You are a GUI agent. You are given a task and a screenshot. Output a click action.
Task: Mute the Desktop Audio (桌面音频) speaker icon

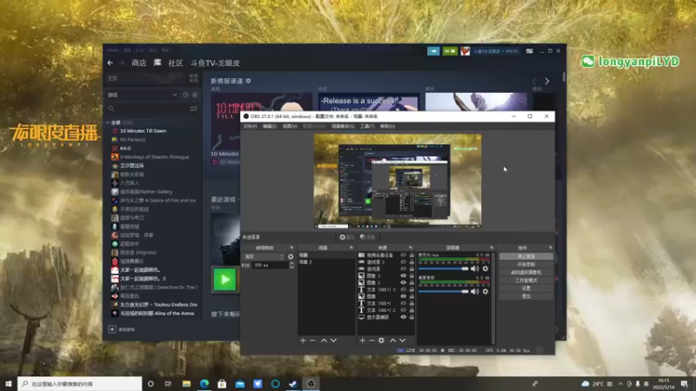(474, 291)
